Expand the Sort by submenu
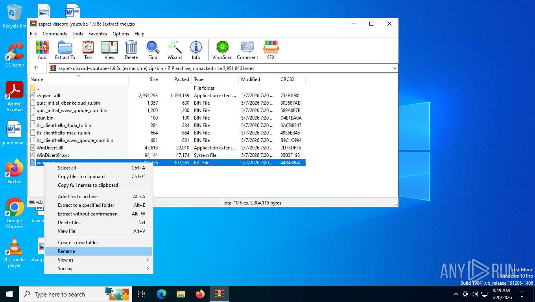The width and height of the screenshot is (535, 302). [99, 269]
